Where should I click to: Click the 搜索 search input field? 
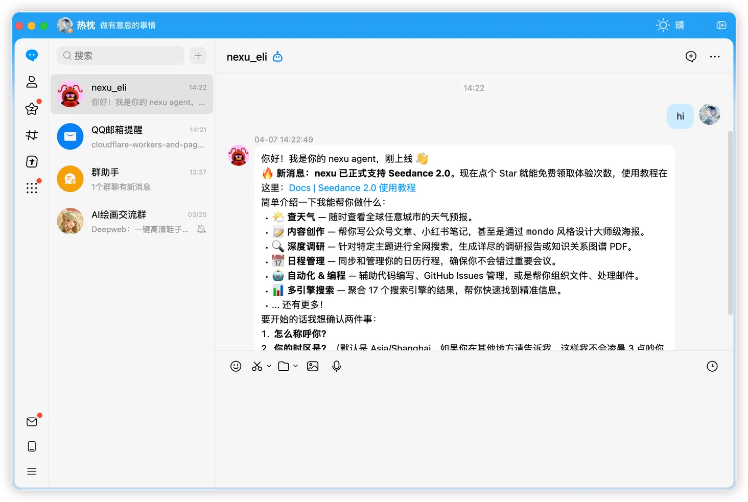pos(120,55)
